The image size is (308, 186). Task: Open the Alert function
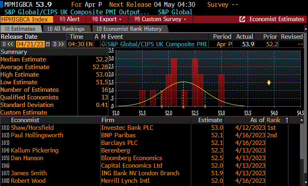(x=70, y=19)
